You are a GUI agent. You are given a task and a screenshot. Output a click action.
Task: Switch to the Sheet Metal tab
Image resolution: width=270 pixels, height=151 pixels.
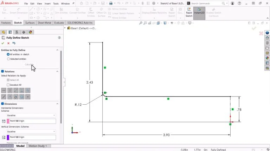pos(44,22)
